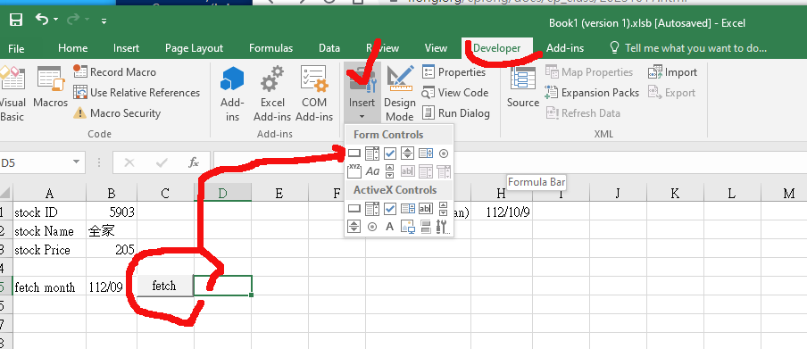
Task: Select the Check Box form control
Action: (390, 153)
